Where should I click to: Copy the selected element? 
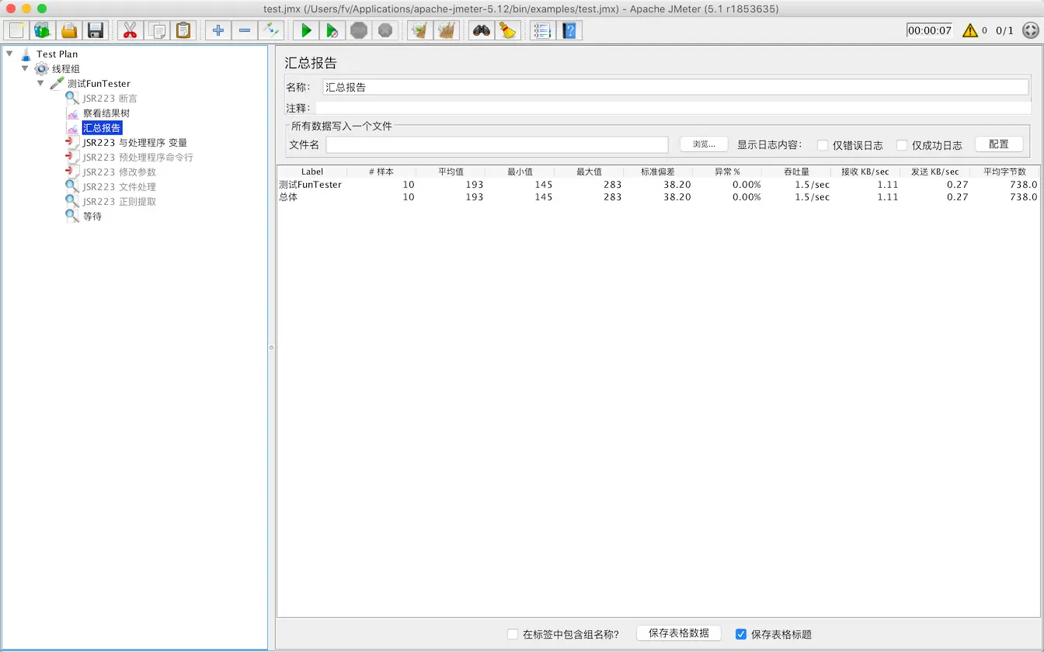(156, 30)
